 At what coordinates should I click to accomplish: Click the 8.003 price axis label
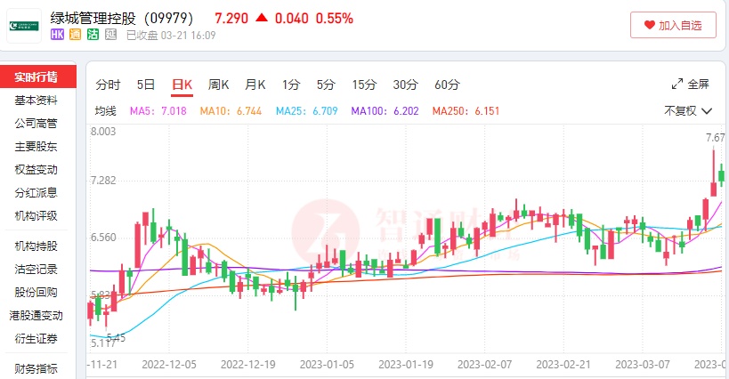pos(103,132)
